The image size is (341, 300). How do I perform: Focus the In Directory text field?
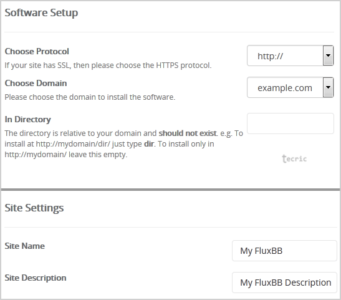click(x=291, y=123)
